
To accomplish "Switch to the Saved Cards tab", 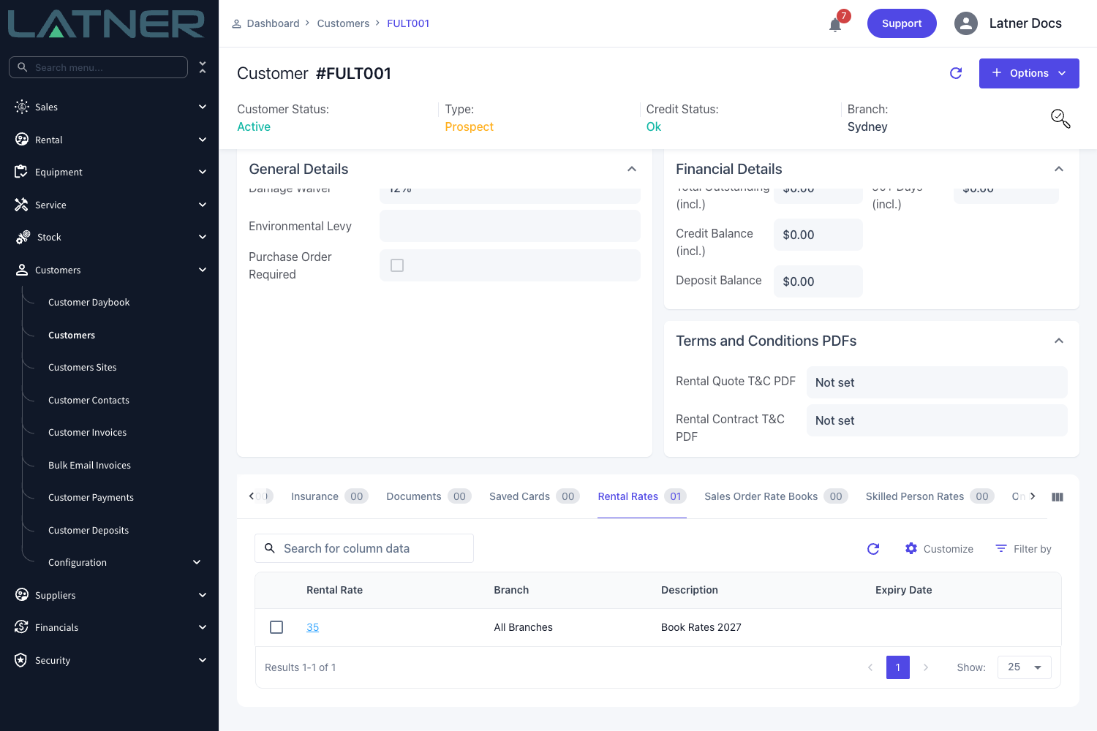I will pos(534,496).
